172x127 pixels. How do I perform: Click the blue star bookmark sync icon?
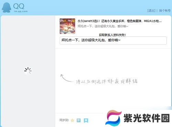click(86, 120)
